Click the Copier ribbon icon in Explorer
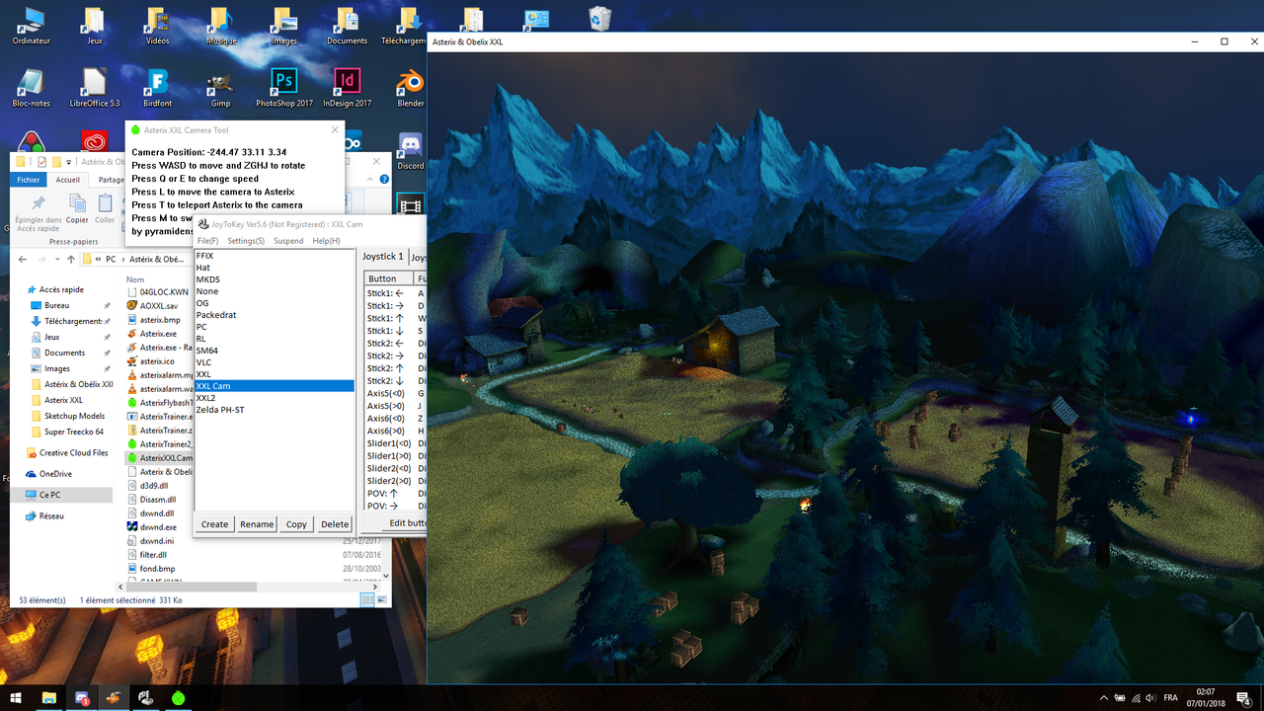Image resolution: width=1264 pixels, height=711 pixels. tap(77, 208)
